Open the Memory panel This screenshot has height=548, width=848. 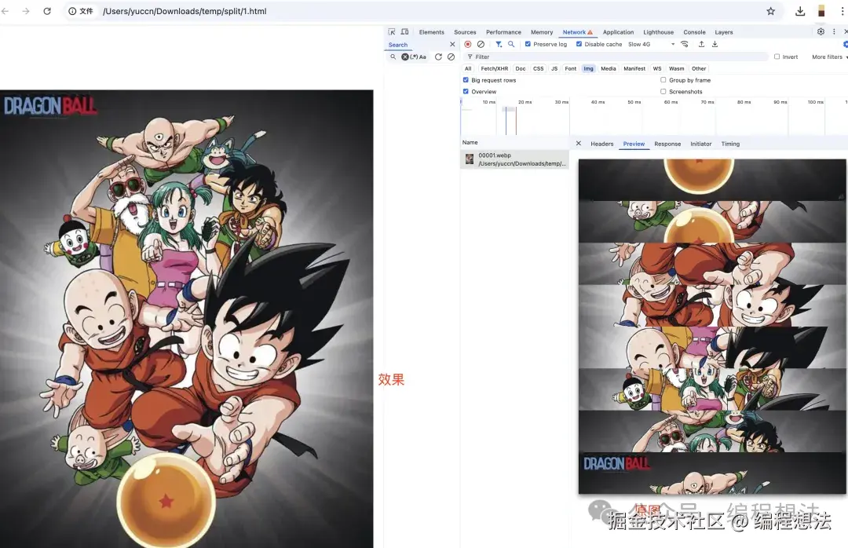coord(542,32)
